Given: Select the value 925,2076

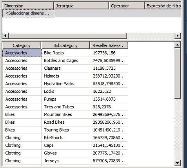Looking at the screenshot, I should pos(109,107).
